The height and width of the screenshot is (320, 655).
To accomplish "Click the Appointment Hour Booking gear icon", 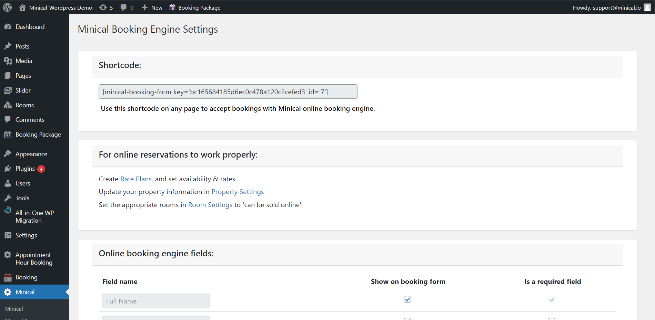I will [8, 255].
